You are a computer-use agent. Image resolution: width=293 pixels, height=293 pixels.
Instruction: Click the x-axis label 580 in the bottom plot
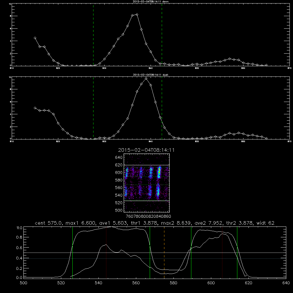[173, 283]
